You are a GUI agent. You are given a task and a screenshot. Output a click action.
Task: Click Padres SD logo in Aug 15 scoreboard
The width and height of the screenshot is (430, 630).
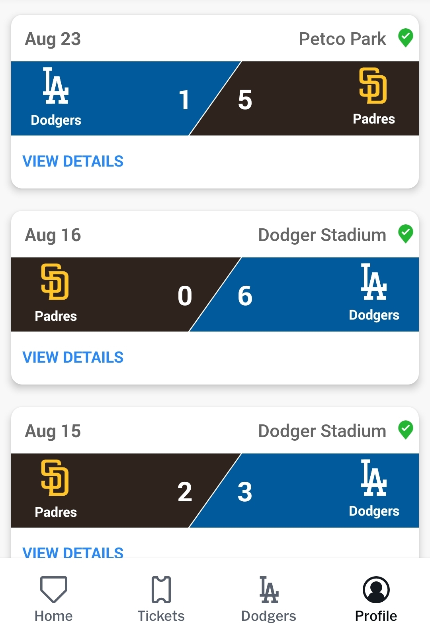tap(55, 478)
